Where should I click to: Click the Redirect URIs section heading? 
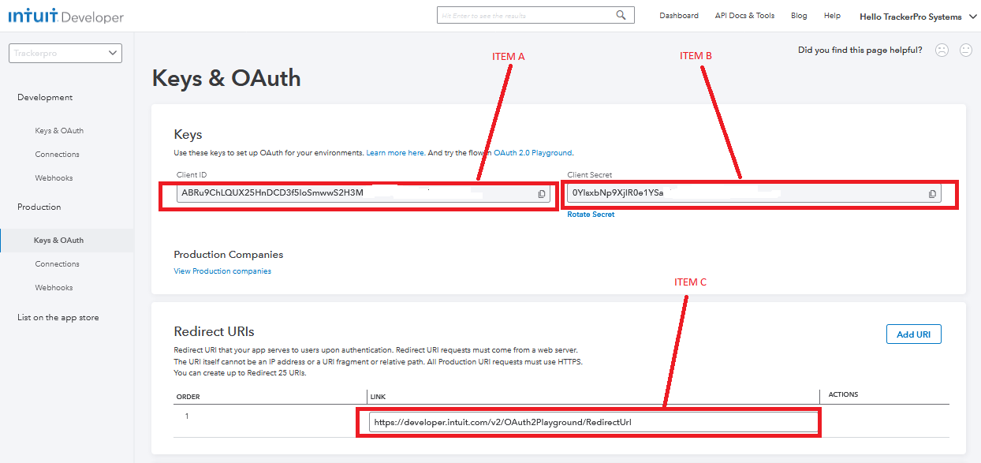(214, 332)
